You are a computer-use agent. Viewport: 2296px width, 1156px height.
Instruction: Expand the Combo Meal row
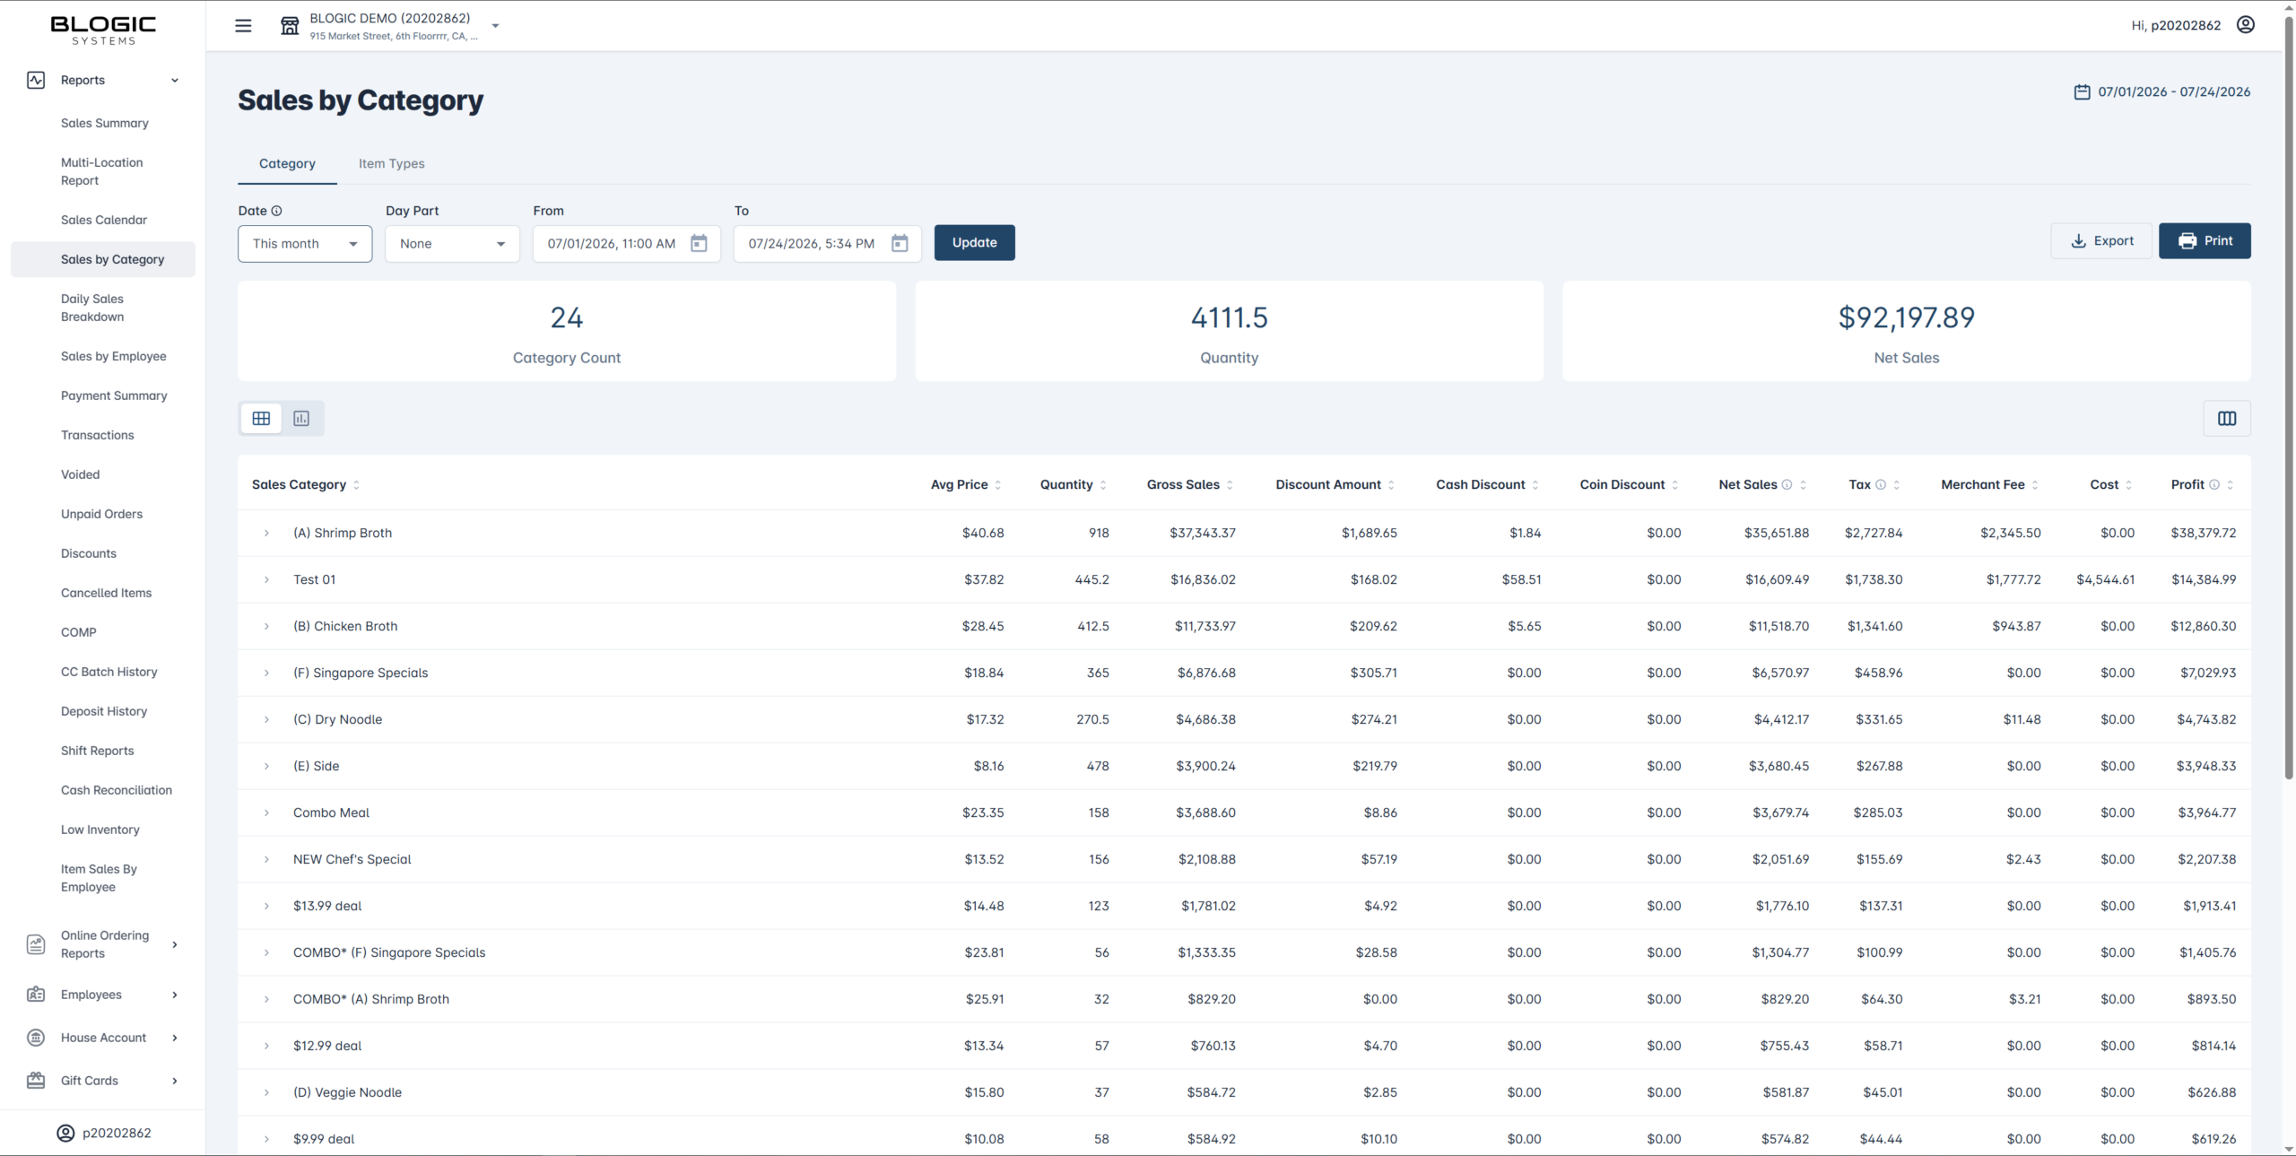pos(266,813)
